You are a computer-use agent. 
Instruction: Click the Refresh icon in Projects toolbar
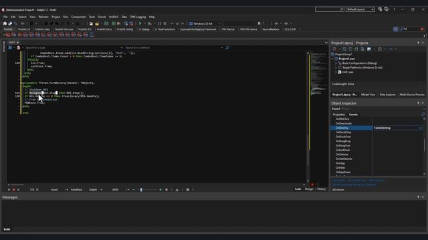356,49
